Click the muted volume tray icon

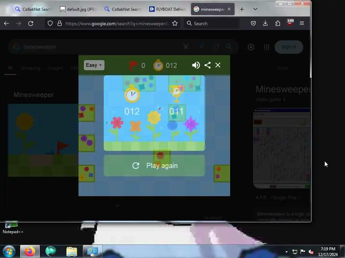[x=311, y=252]
